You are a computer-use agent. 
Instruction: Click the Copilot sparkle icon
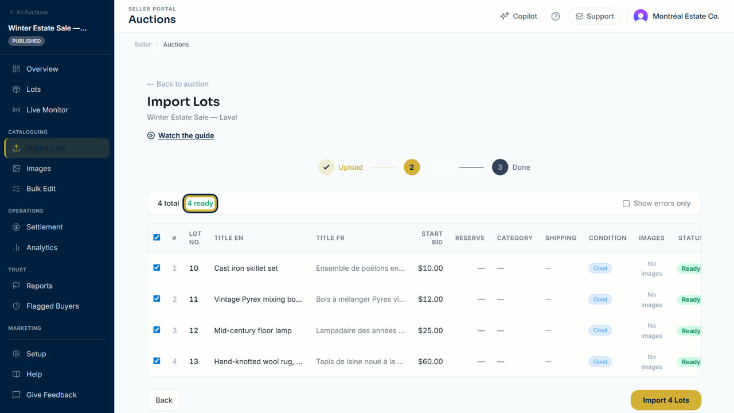(504, 16)
